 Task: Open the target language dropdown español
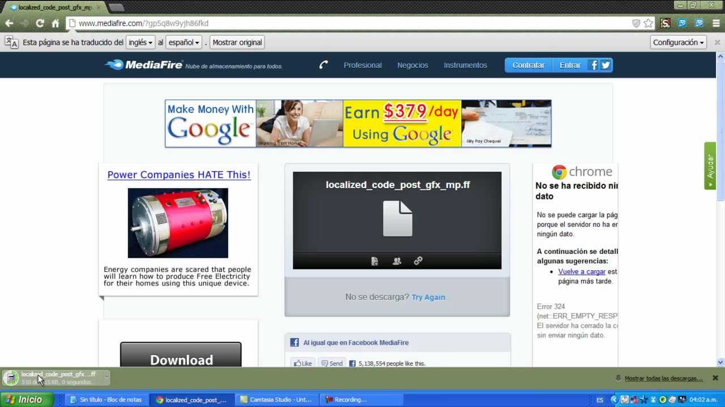pyautogui.click(x=184, y=42)
